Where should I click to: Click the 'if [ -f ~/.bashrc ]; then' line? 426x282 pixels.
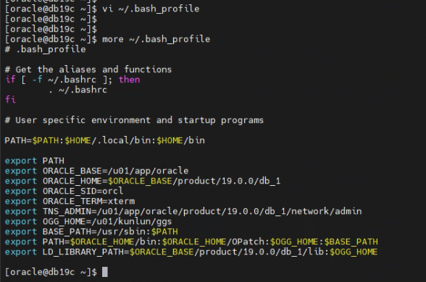point(72,80)
